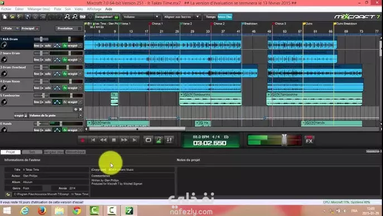Solo the Drum Overhead track
This screenshot has height=216, width=383.
tap(48, 74)
